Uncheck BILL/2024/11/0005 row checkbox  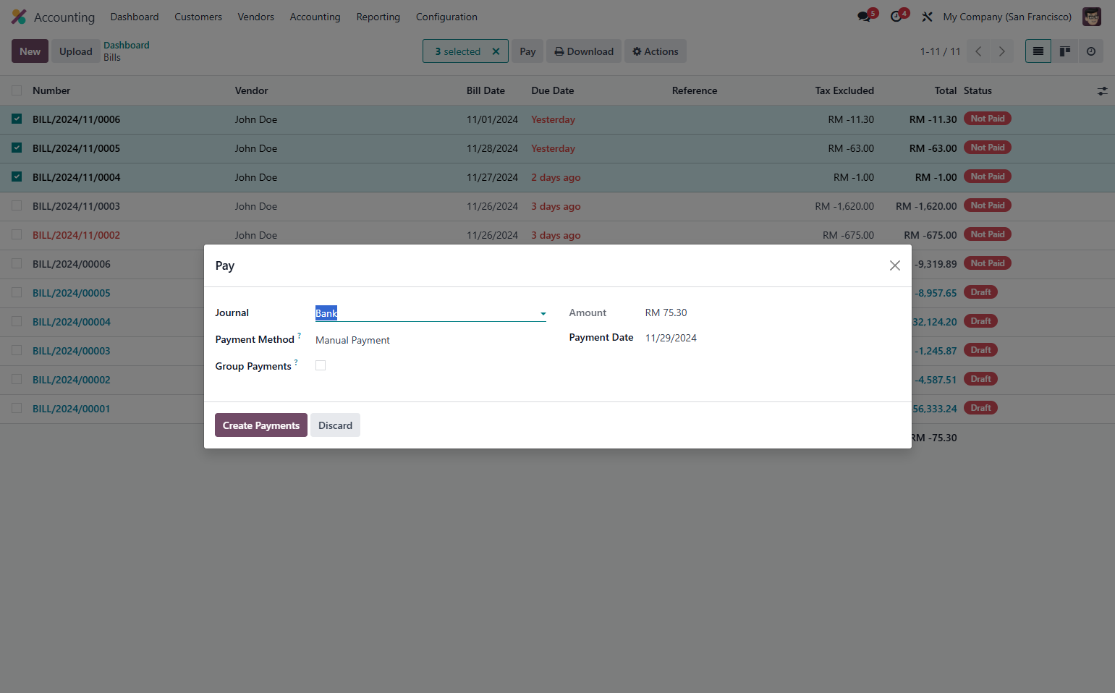pyautogui.click(x=17, y=148)
